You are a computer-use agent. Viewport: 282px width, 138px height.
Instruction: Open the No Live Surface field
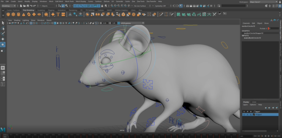[141, 6]
